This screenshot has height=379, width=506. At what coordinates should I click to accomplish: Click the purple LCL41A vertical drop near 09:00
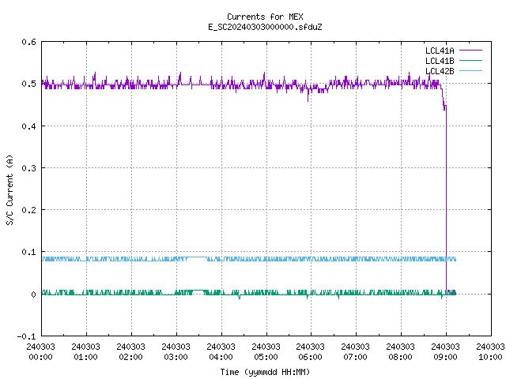tap(446, 200)
